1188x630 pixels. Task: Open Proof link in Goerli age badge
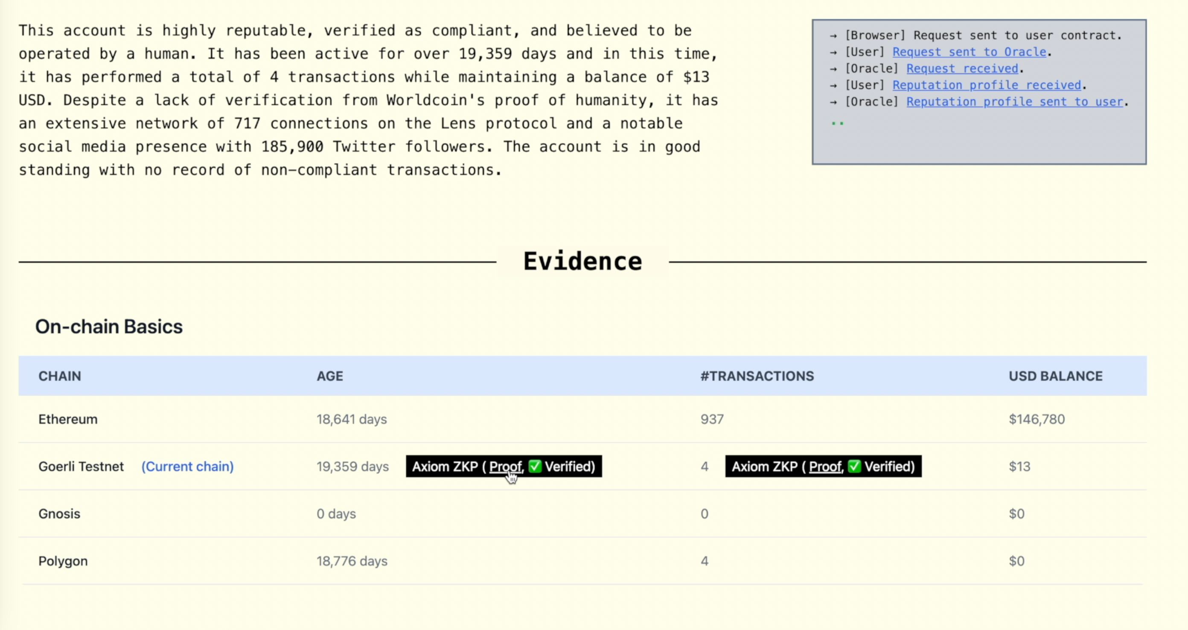click(x=505, y=466)
